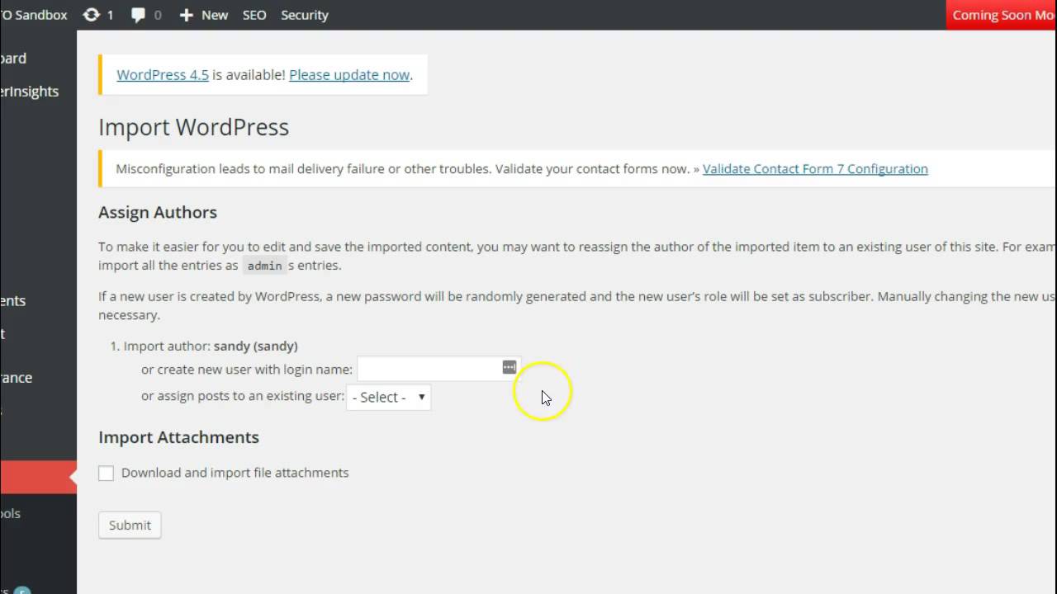Click the Import WordPress heading
This screenshot has height=594, width=1057.
click(193, 127)
